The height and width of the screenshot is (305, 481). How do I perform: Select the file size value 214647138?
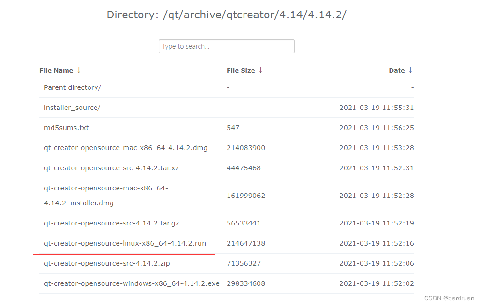pos(246,243)
